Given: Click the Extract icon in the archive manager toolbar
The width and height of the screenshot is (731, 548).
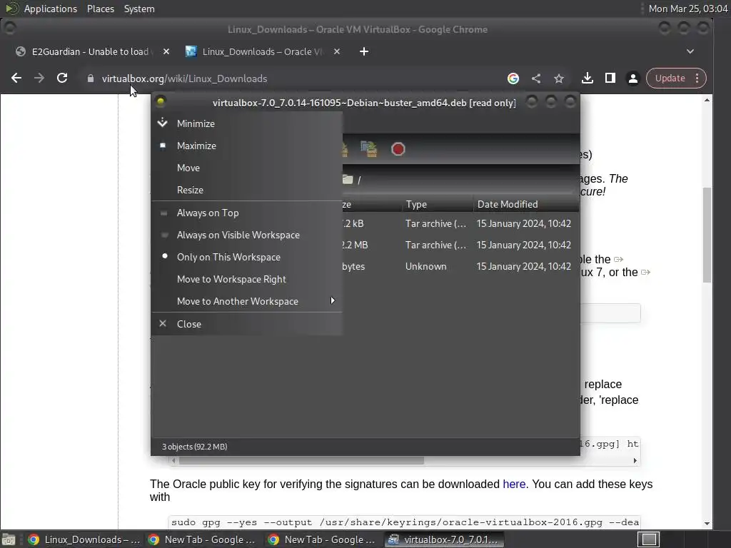Looking at the screenshot, I should (369, 149).
